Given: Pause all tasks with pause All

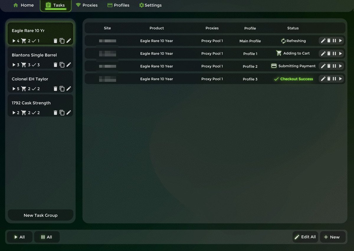Looking at the screenshot, I should tap(47, 237).
